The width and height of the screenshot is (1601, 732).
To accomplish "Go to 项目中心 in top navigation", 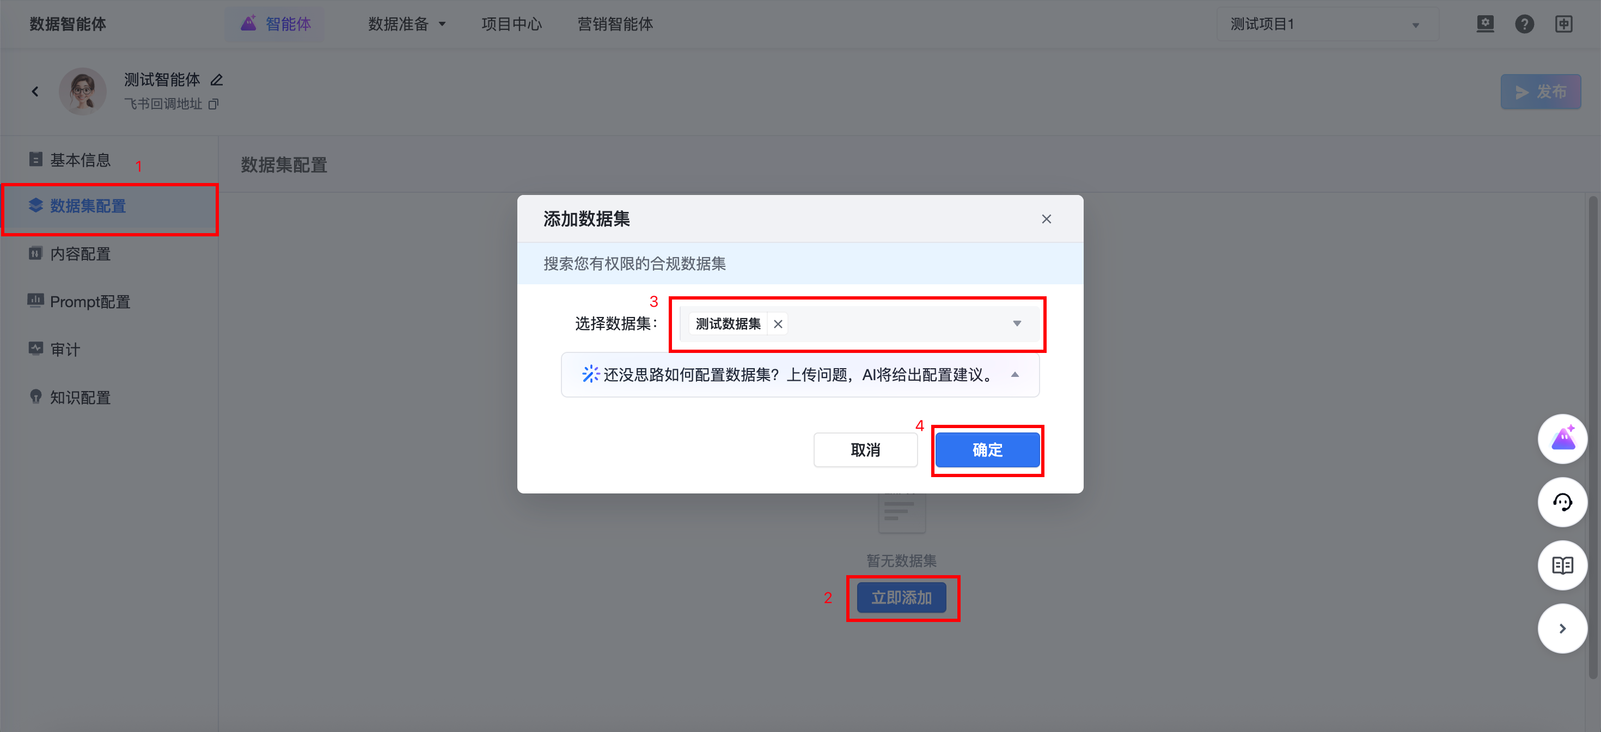I will [511, 24].
